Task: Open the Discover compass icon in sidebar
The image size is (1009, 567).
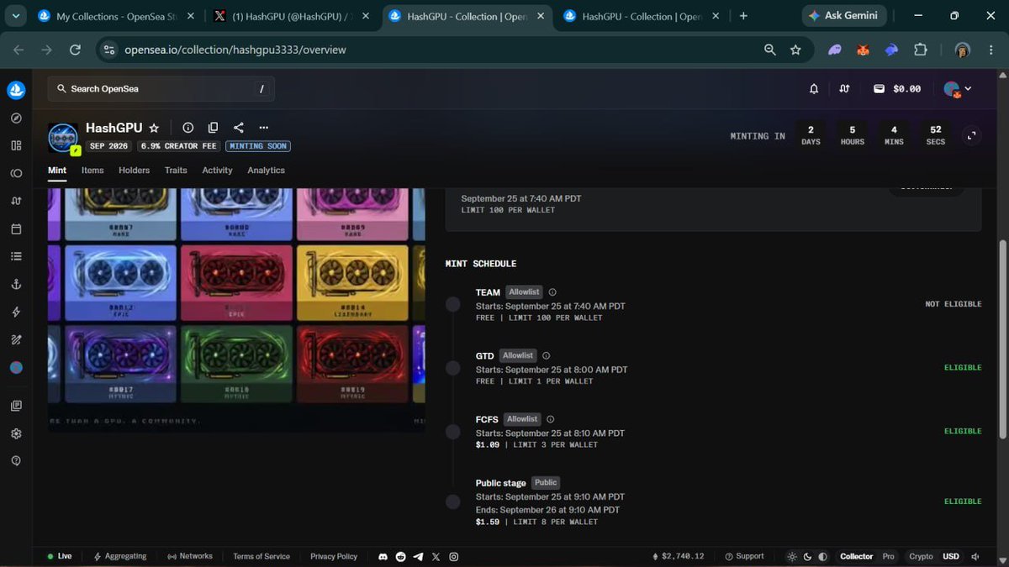Action: (16, 118)
